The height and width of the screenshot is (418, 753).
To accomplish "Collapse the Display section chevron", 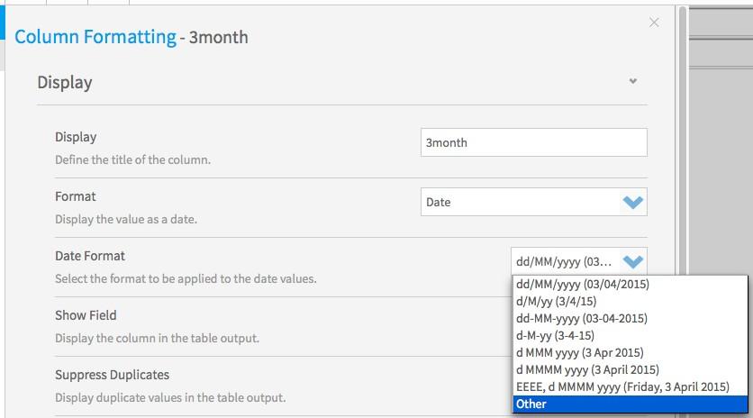I will click(x=633, y=81).
